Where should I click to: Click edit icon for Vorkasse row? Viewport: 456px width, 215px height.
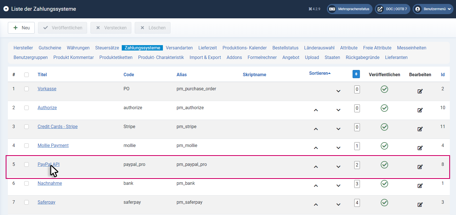coord(420,91)
